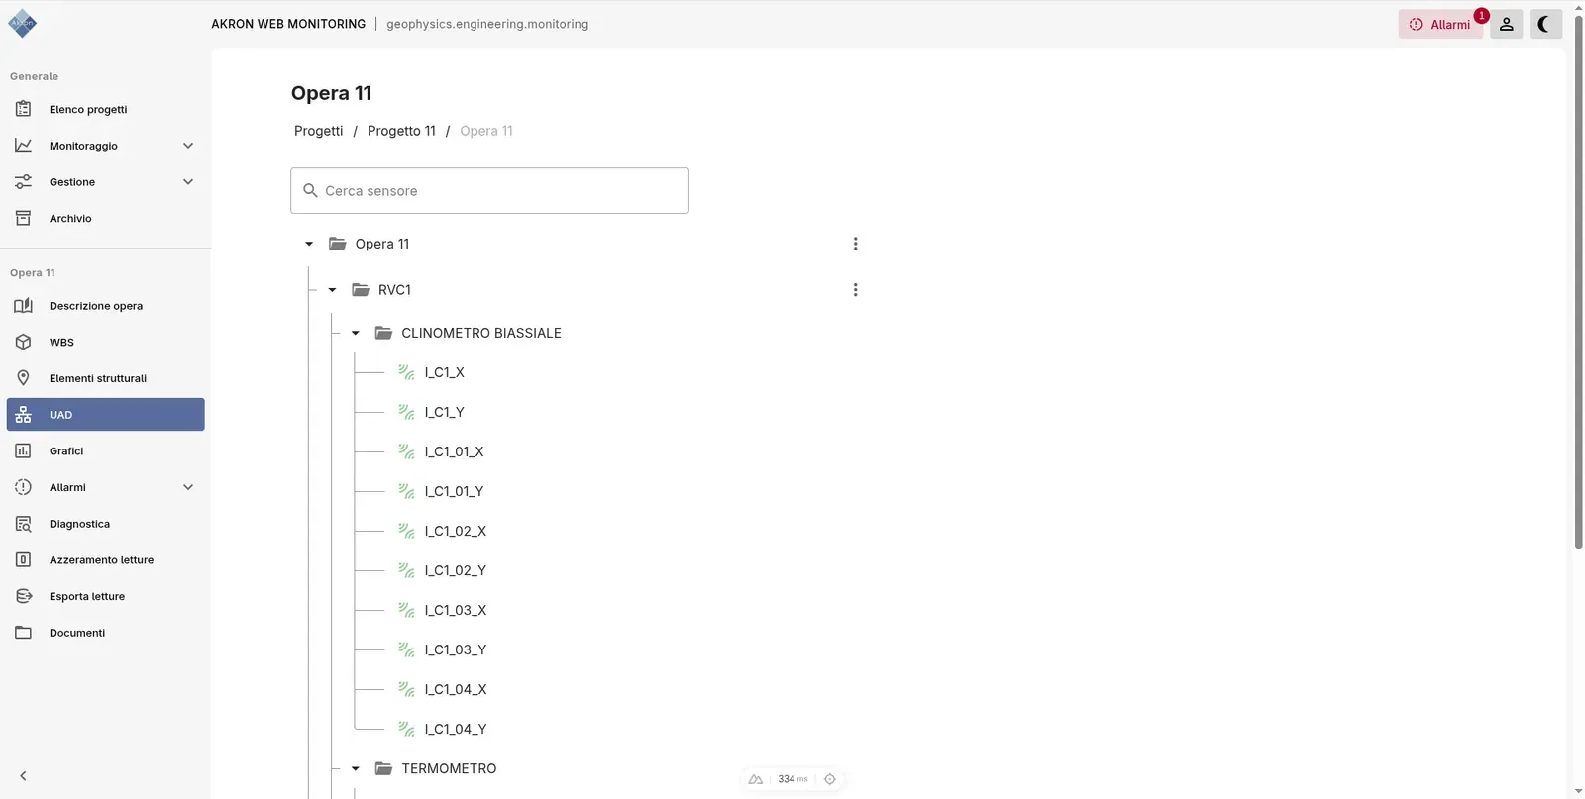
Task: Click the I_C1_02_Y sensor icon
Action: pos(406,570)
